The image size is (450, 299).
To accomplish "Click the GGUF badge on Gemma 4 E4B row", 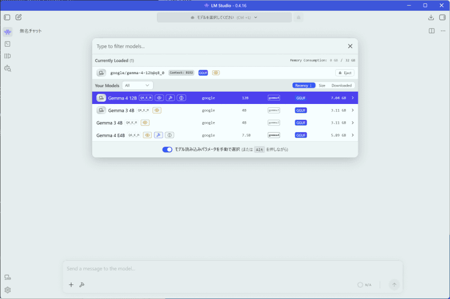I will [301, 135].
